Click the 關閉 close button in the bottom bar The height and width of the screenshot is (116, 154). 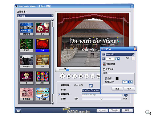pos(127,110)
